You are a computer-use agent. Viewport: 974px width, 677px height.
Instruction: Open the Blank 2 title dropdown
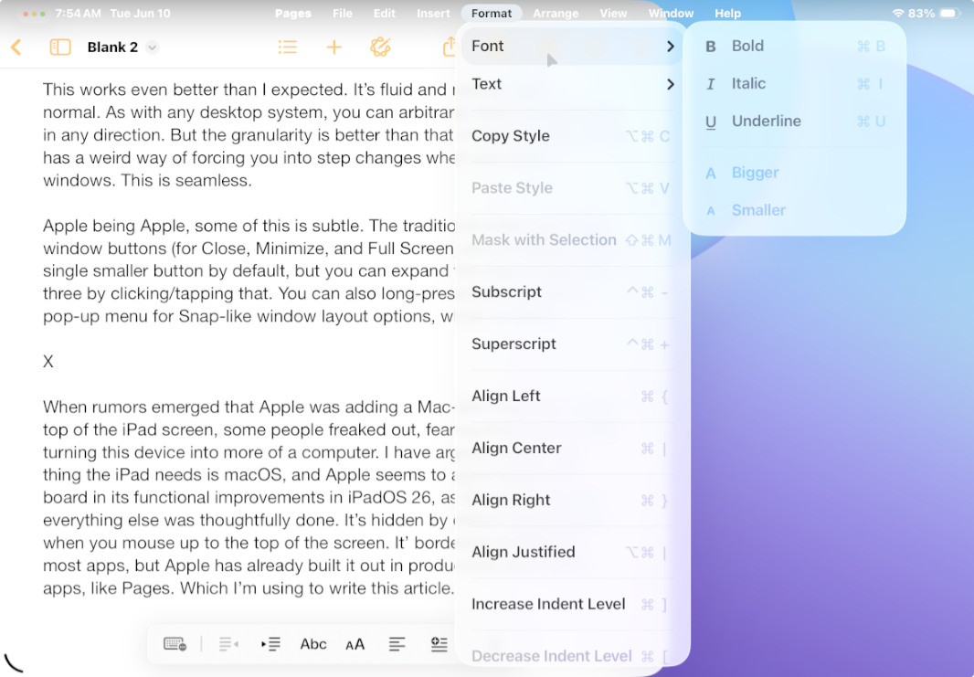point(152,48)
